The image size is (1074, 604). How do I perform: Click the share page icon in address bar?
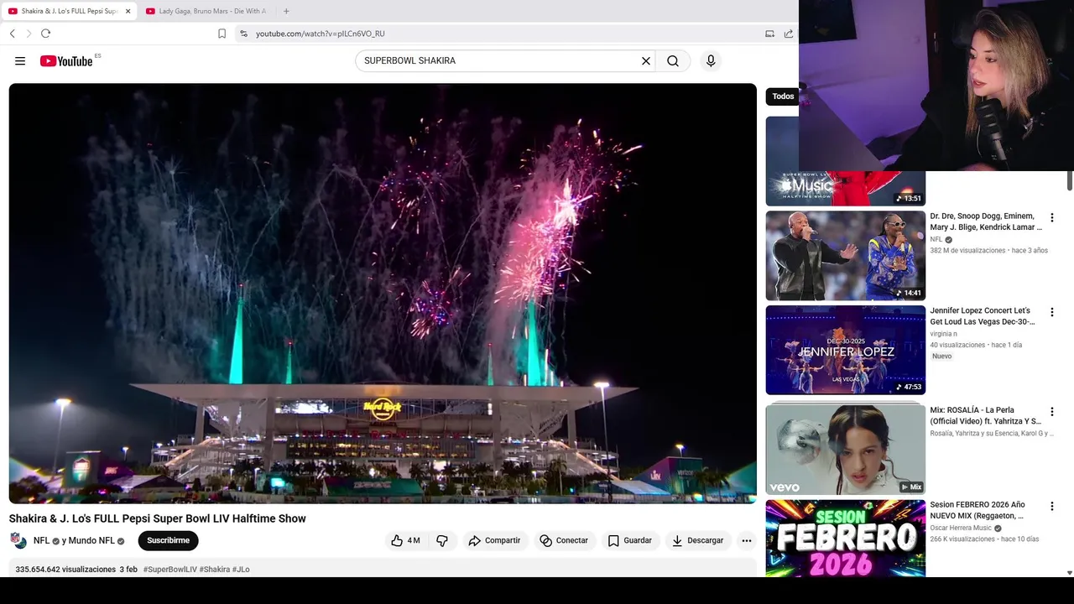click(x=789, y=34)
